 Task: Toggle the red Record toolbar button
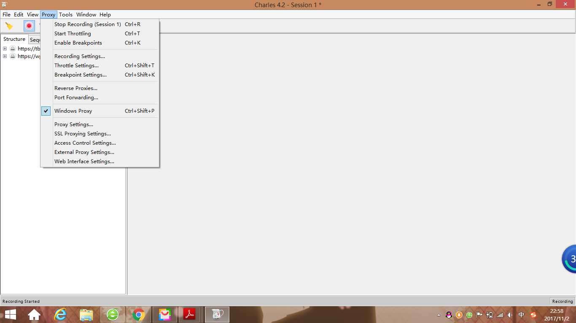29,26
